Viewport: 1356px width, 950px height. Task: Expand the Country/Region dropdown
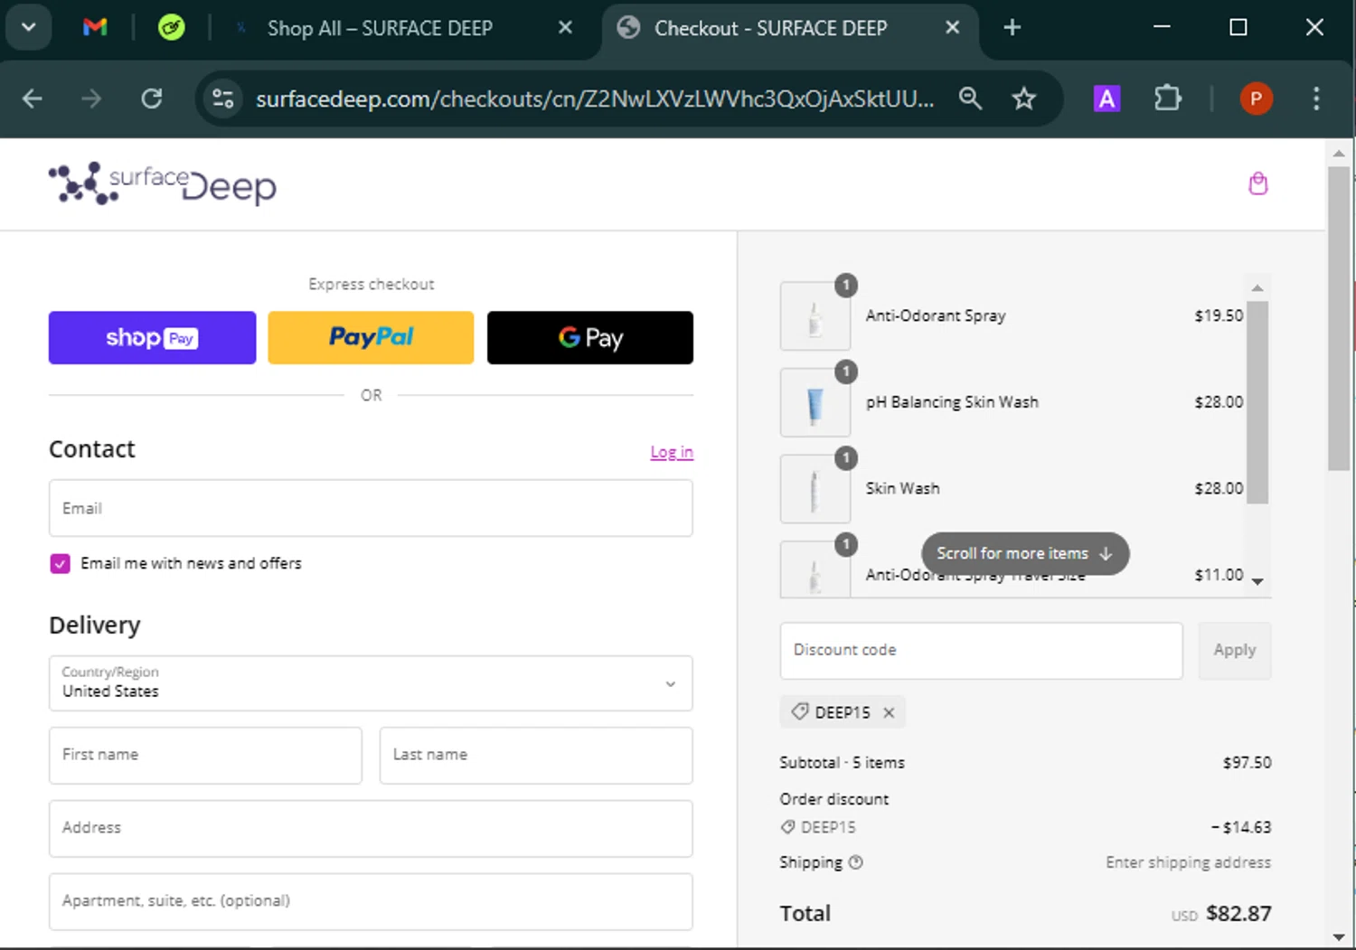coord(371,683)
